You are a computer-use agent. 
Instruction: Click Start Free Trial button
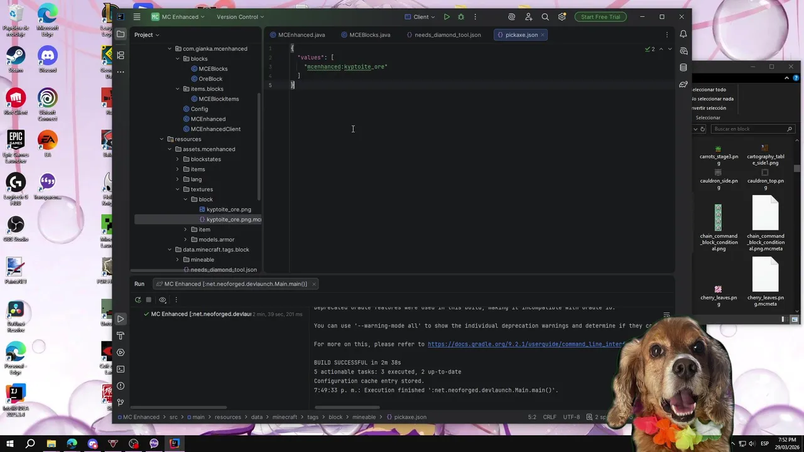click(x=600, y=17)
